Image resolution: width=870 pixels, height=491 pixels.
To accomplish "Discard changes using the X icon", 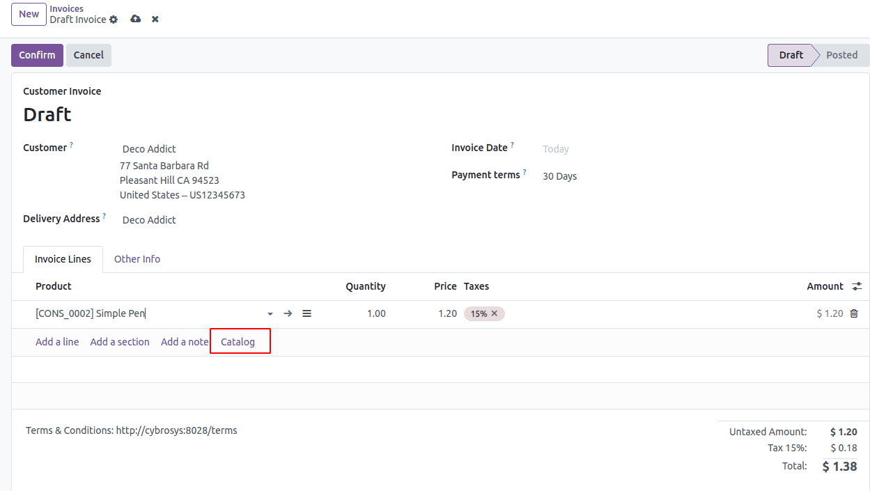I will tap(155, 19).
